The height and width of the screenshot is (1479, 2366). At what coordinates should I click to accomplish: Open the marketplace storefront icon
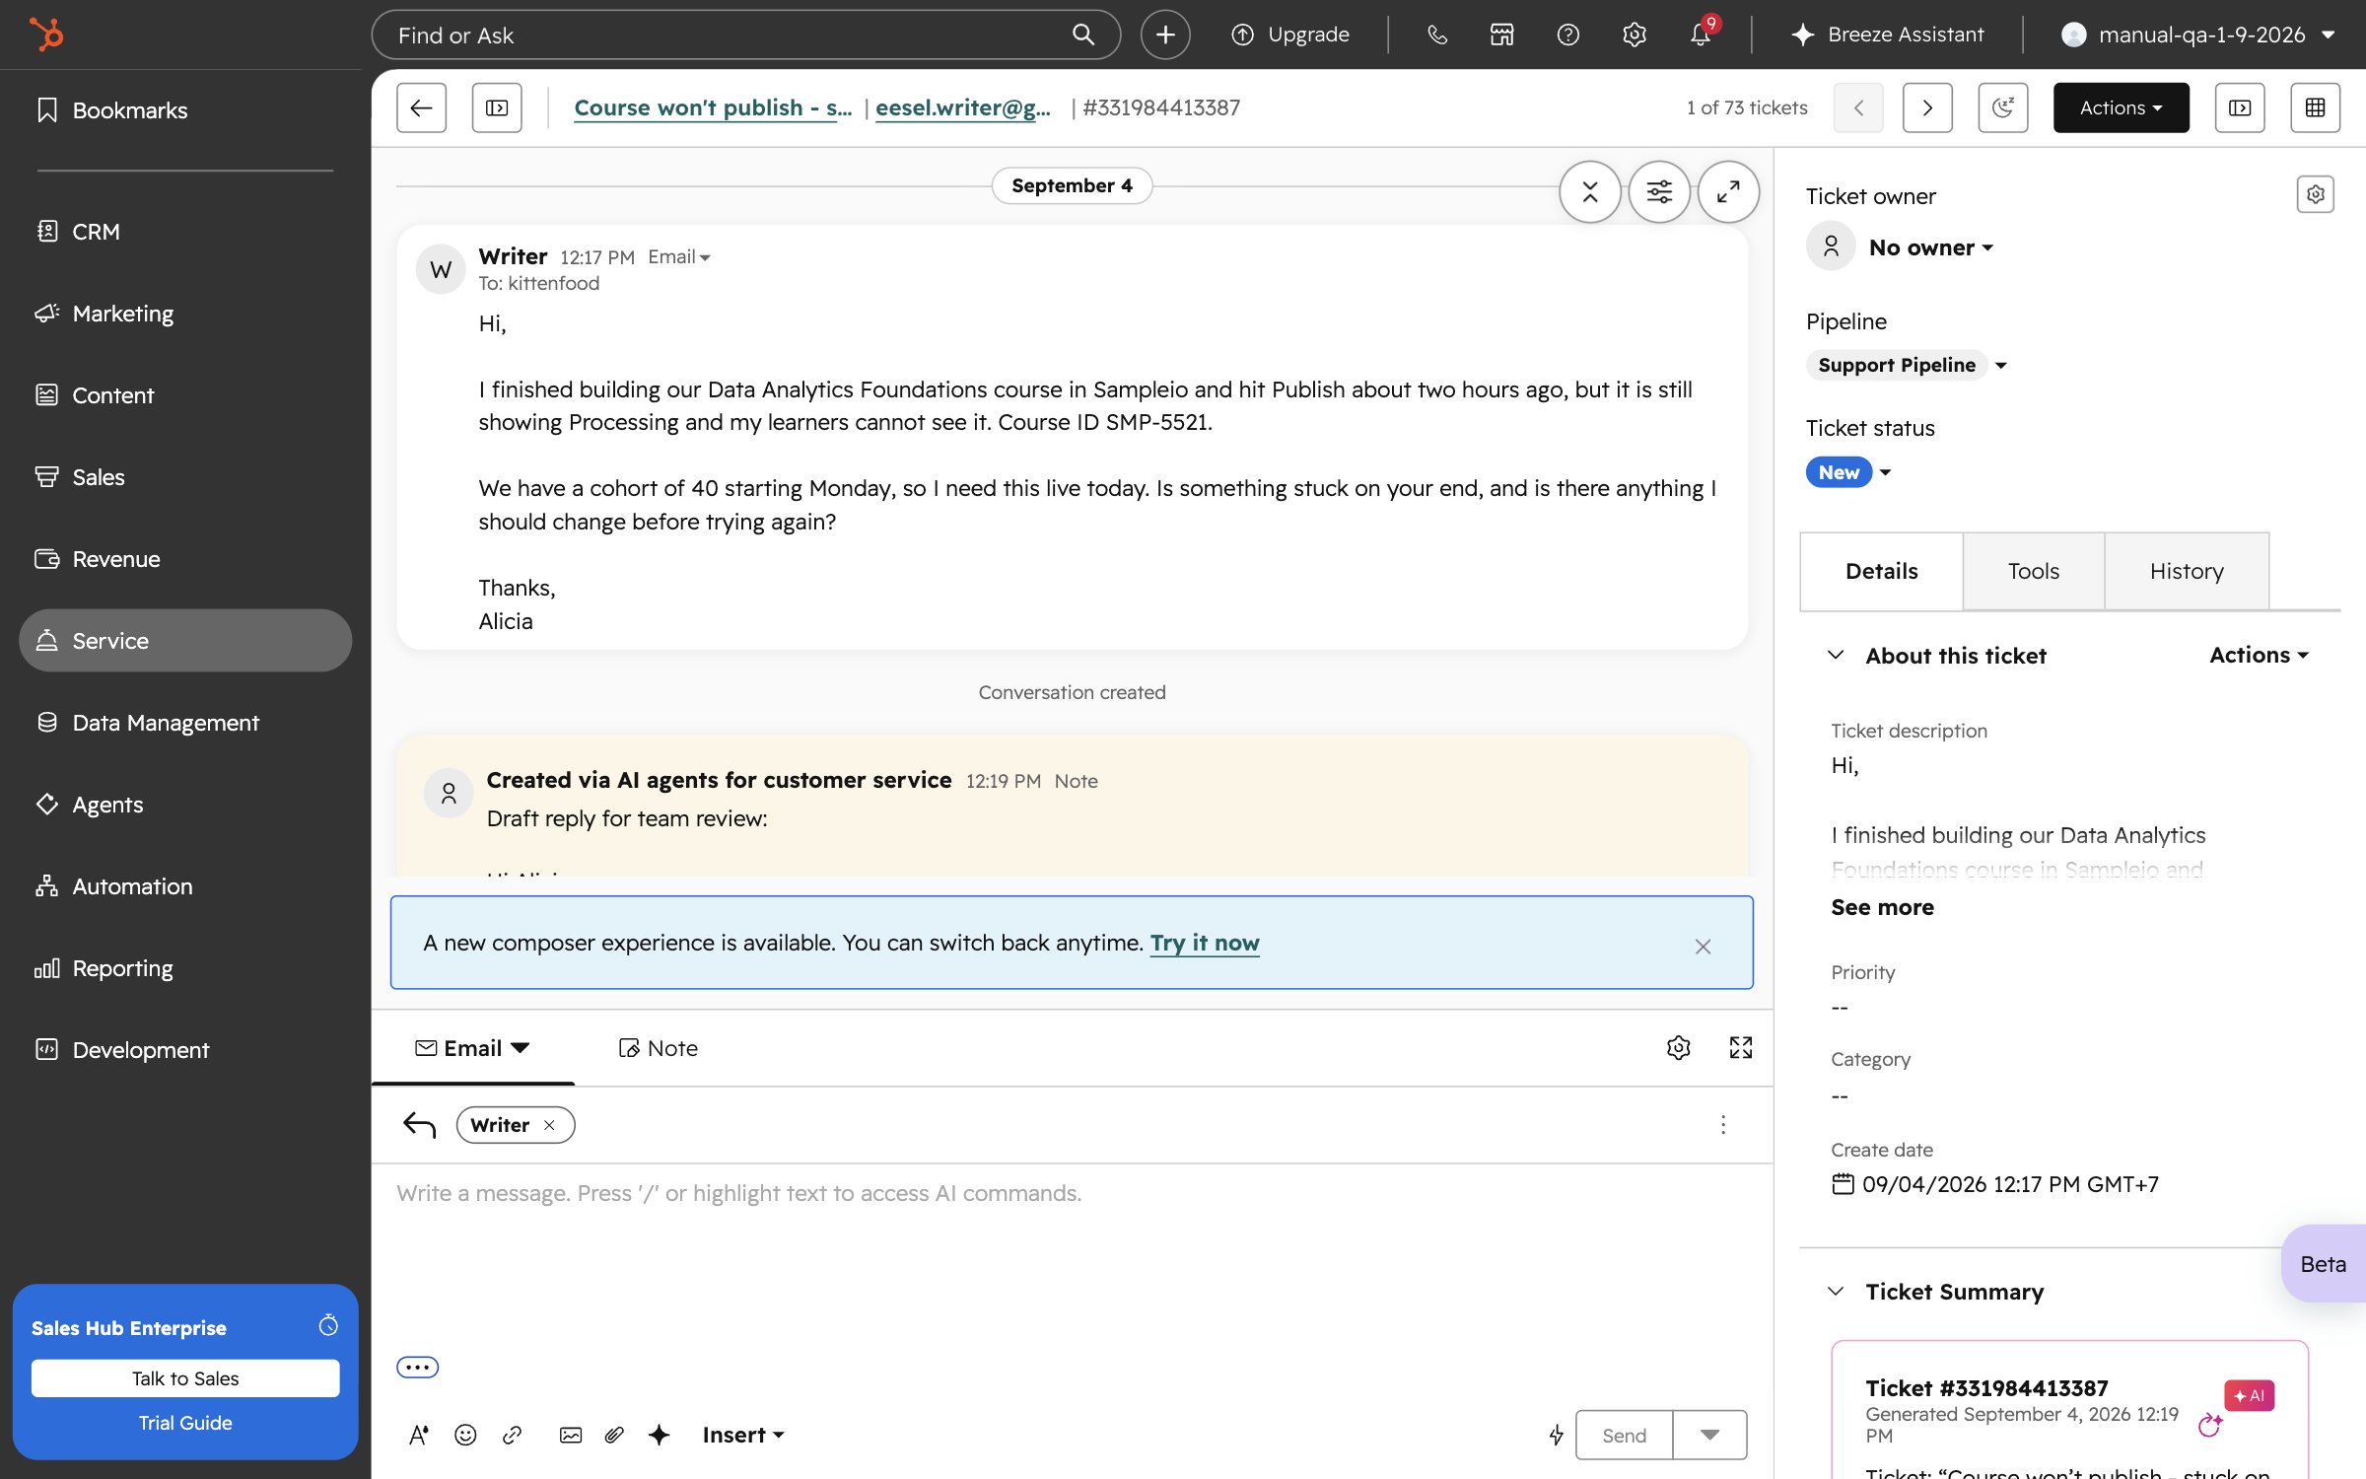(x=1501, y=35)
